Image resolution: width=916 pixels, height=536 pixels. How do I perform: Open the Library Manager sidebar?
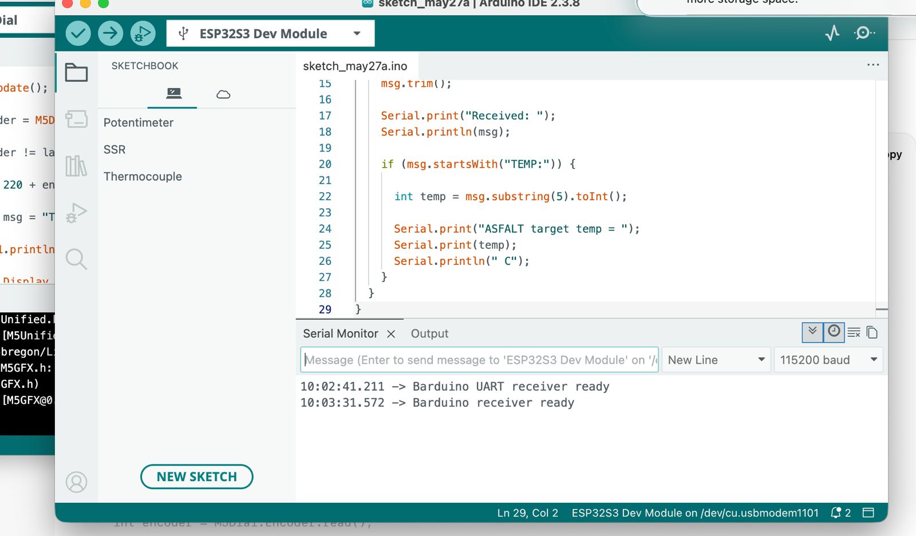pos(76,166)
